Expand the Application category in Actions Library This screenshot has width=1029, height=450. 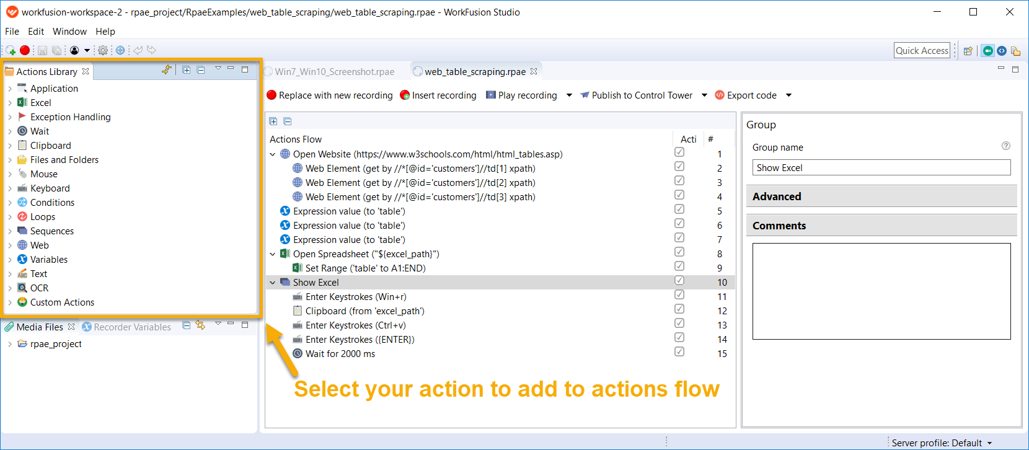coord(10,89)
